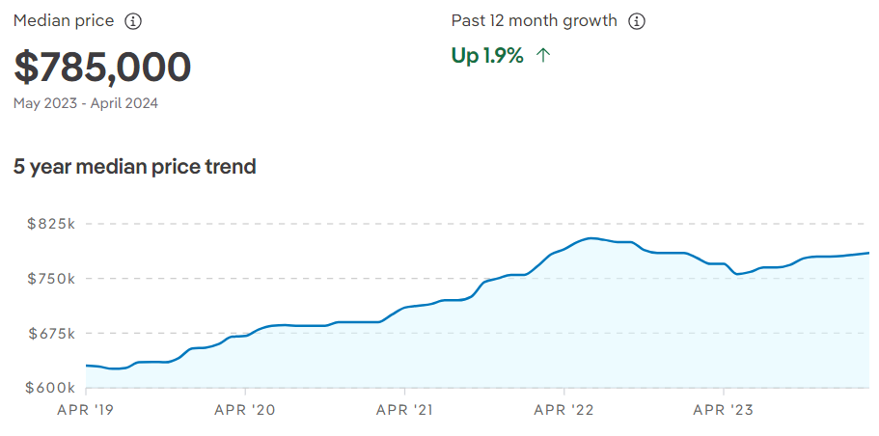Viewport: 879px width, 436px height.
Task: Click the green up arrow beside Up 1.9%
Action: 543,55
